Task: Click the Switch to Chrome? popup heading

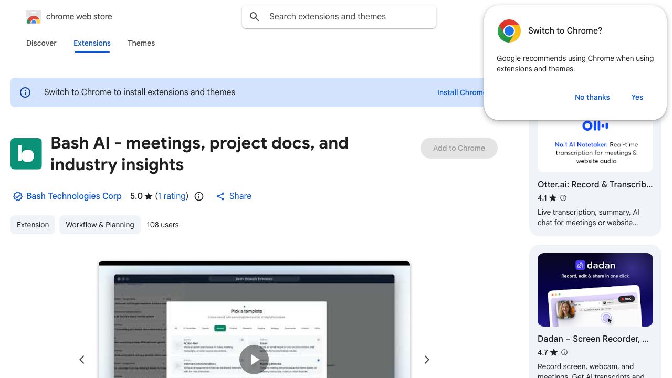Action: pos(565,31)
